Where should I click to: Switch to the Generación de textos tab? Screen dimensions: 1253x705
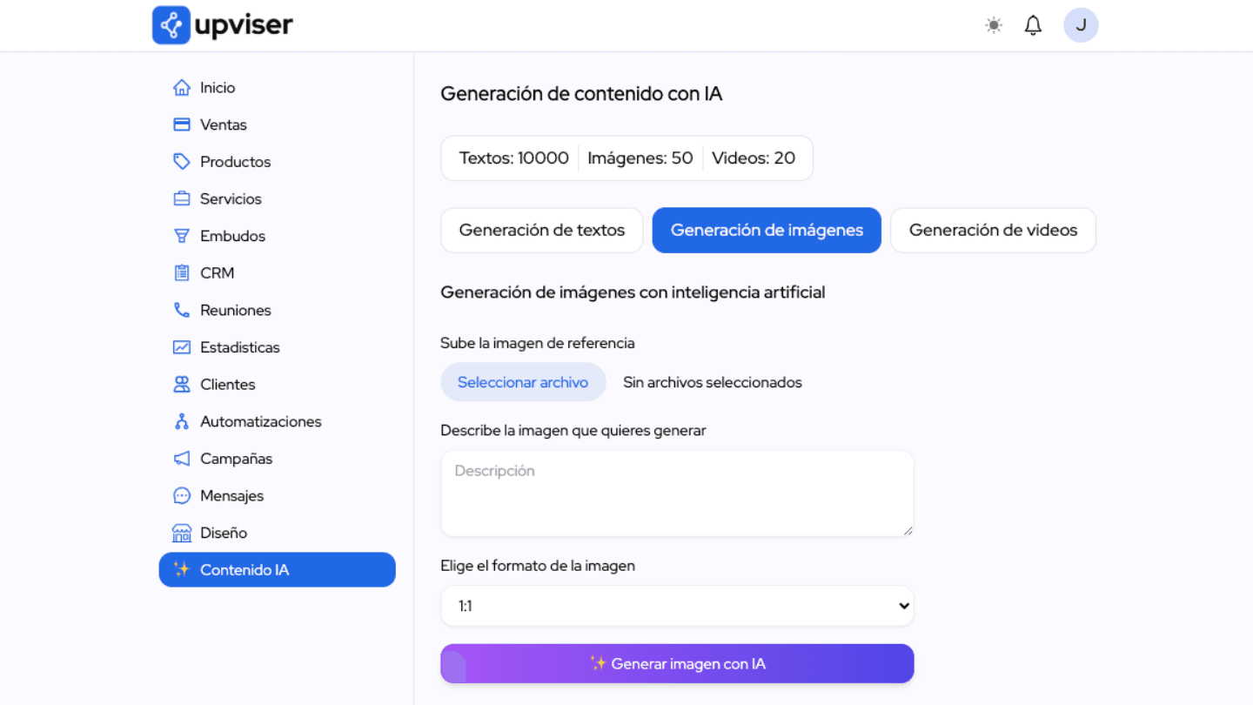(x=541, y=230)
